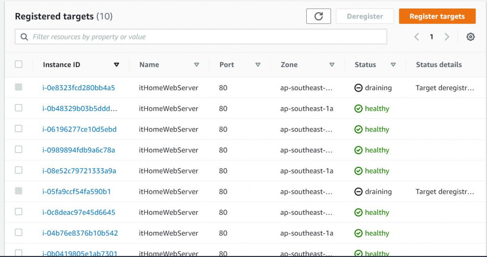The width and height of the screenshot is (487, 257).
Task: Click the Register targets button
Action: tap(437, 16)
